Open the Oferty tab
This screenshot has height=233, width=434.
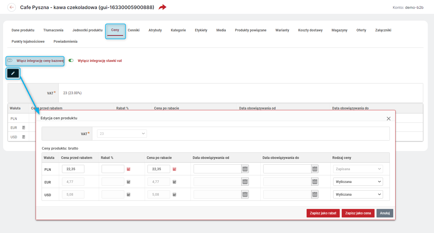click(x=361, y=30)
